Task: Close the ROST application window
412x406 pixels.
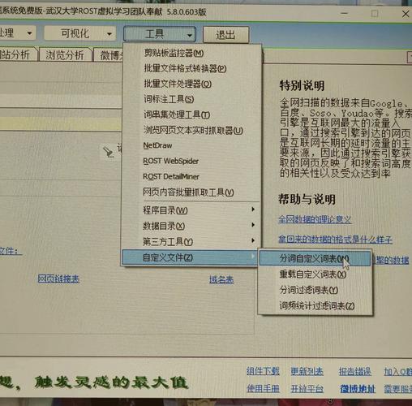Action: [406, 14]
